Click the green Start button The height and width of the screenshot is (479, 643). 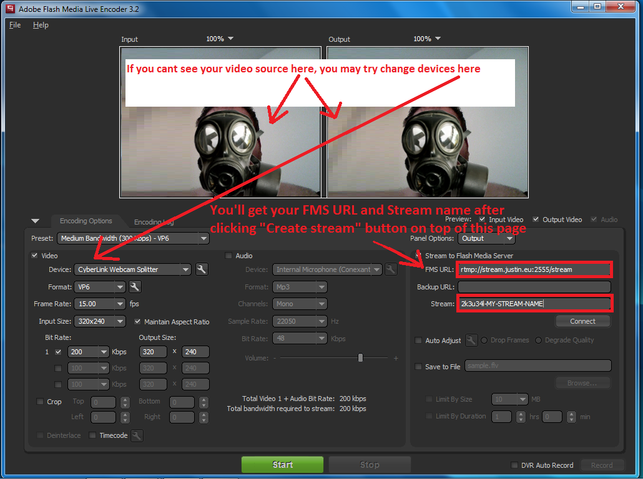coord(283,464)
